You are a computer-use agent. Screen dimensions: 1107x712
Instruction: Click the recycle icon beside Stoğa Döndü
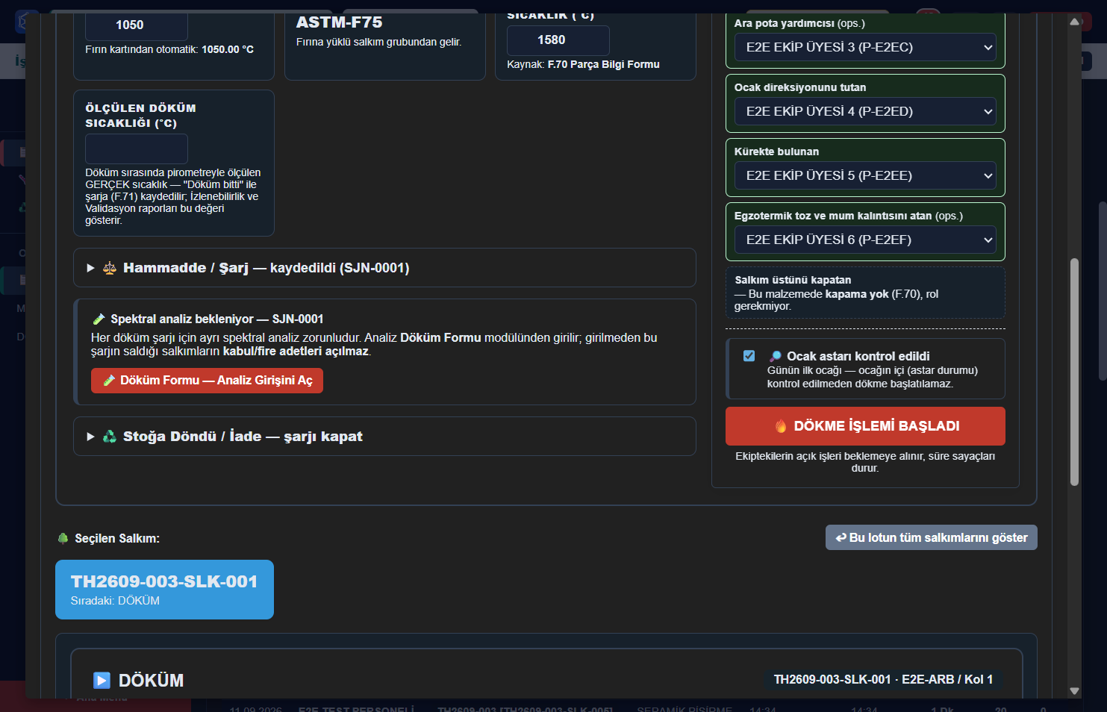click(110, 437)
